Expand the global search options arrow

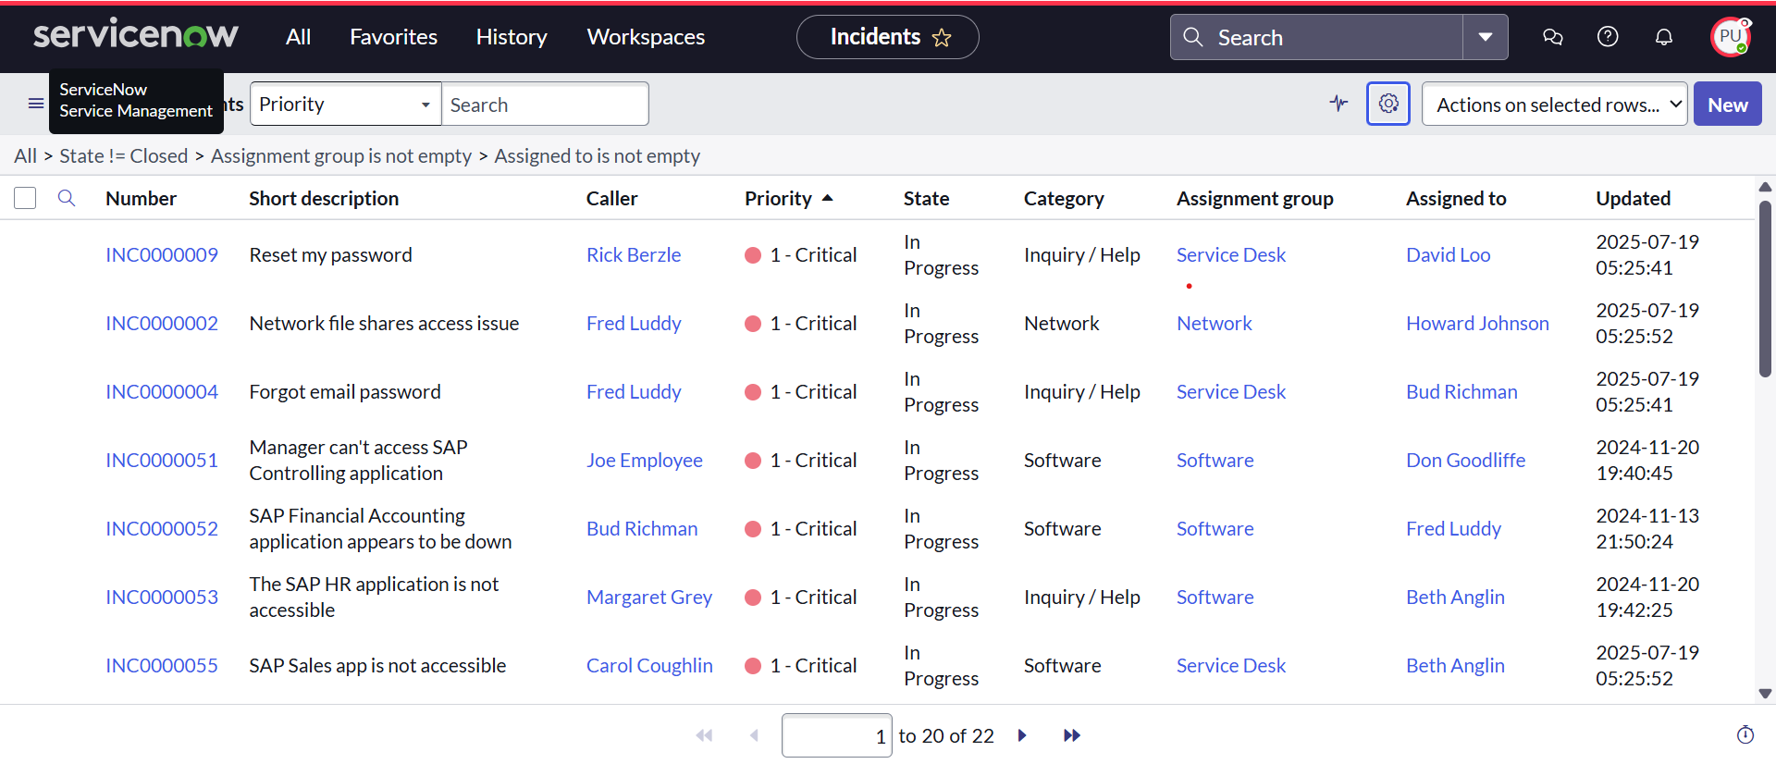click(1485, 37)
